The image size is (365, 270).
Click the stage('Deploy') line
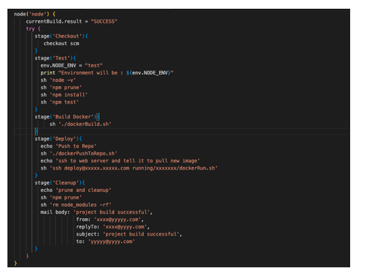point(58,139)
